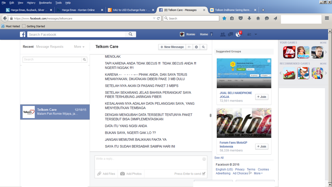Image resolution: width=332 pixels, height=187 pixels.
Task: Open the Firefox hamburger menu
Action: point(327,18)
